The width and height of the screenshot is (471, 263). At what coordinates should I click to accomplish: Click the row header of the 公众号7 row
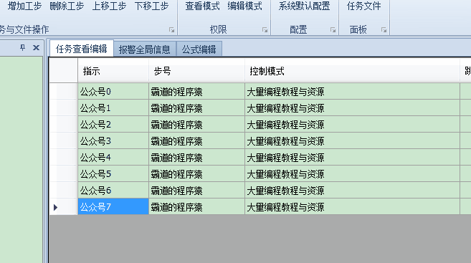pyautogui.click(x=63, y=207)
